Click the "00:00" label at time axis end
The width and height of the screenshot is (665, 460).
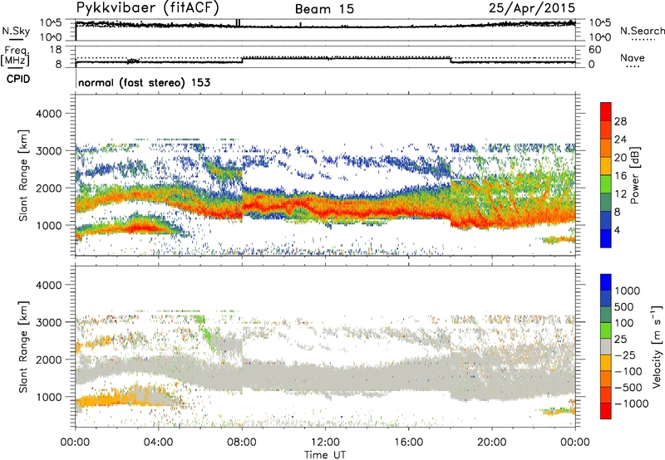575,443
